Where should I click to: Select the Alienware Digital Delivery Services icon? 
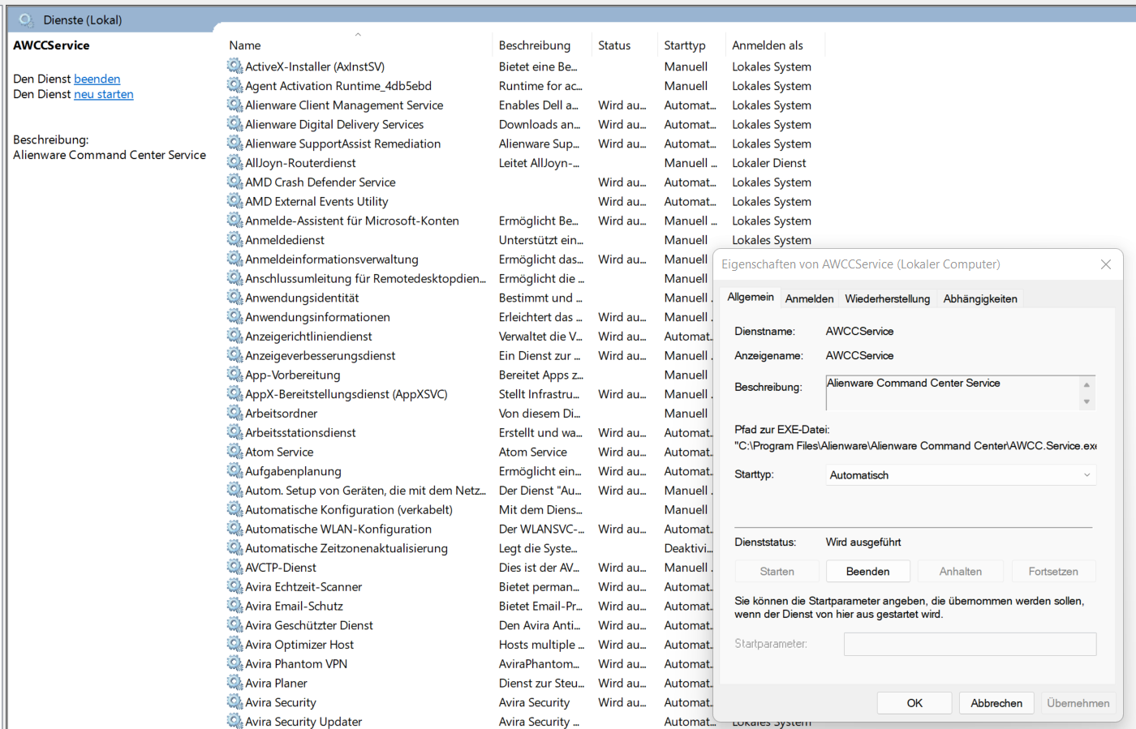click(235, 124)
